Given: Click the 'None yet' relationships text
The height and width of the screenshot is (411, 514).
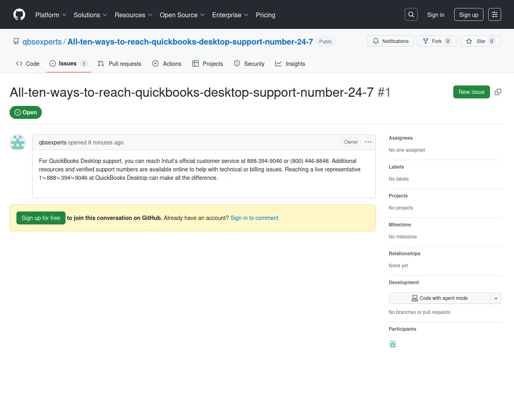Looking at the screenshot, I should click(x=398, y=266).
